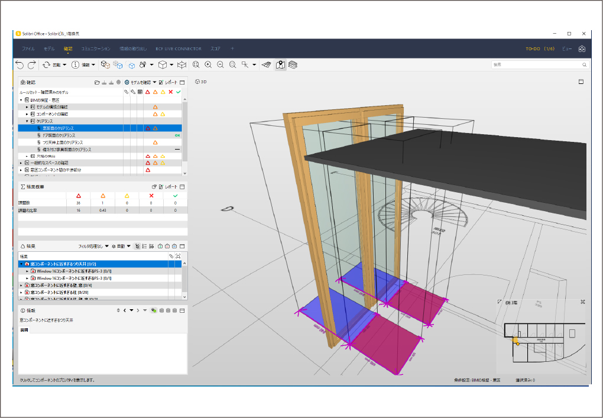Open the 自動 dropdown in results panel
Viewport: 603px width, 418px height.
(x=121, y=245)
